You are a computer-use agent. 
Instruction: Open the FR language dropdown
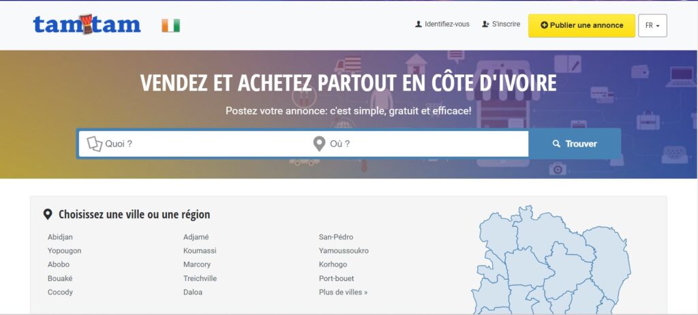(652, 25)
